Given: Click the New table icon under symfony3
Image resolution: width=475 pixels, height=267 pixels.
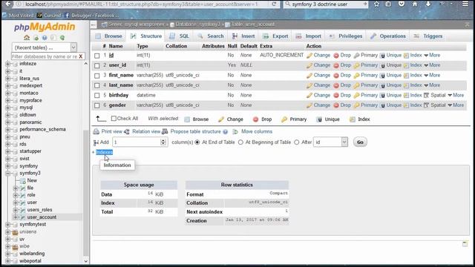Looking at the screenshot, I should 23,181.
